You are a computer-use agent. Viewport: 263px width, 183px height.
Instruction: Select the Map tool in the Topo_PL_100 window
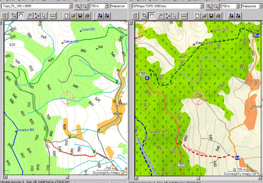click(5, 16)
